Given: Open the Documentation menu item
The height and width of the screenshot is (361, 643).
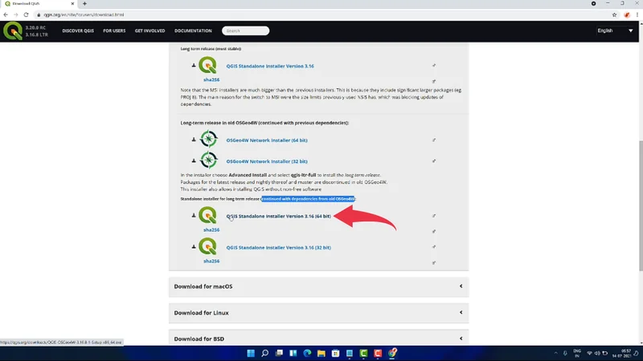Looking at the screenshot, I should point(193,30).
